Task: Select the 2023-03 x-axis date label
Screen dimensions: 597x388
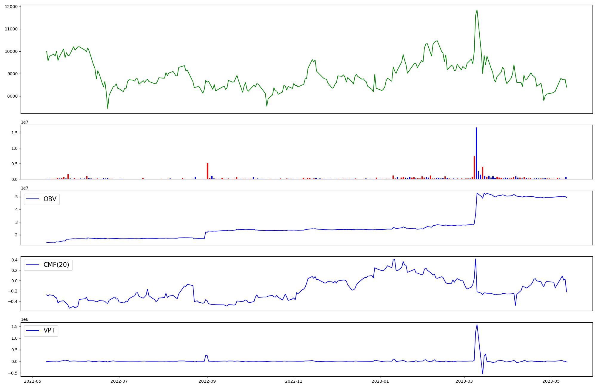Action: [x=464, y=381]
